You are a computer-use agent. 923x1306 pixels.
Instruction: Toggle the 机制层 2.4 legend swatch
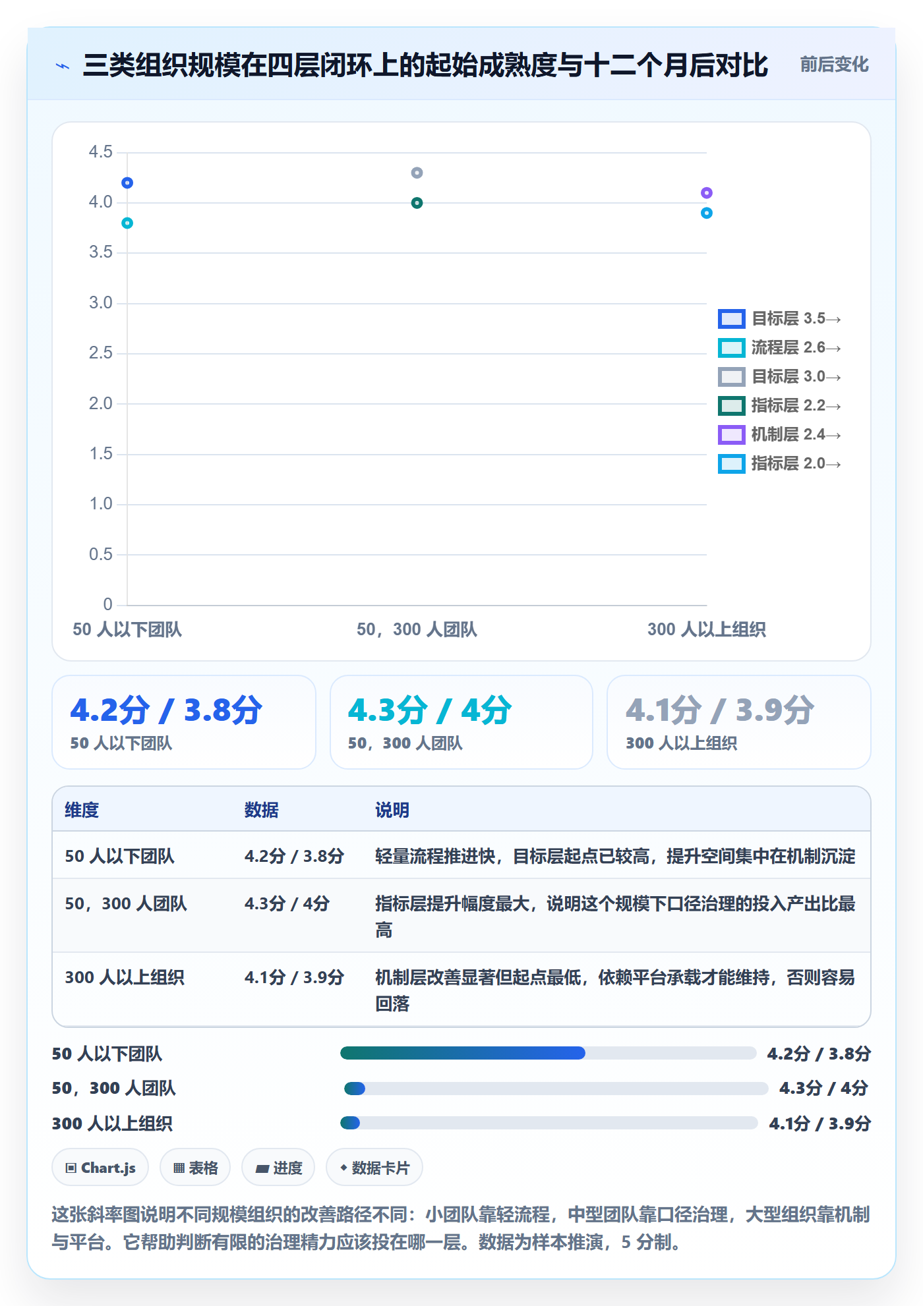[731, 435]
